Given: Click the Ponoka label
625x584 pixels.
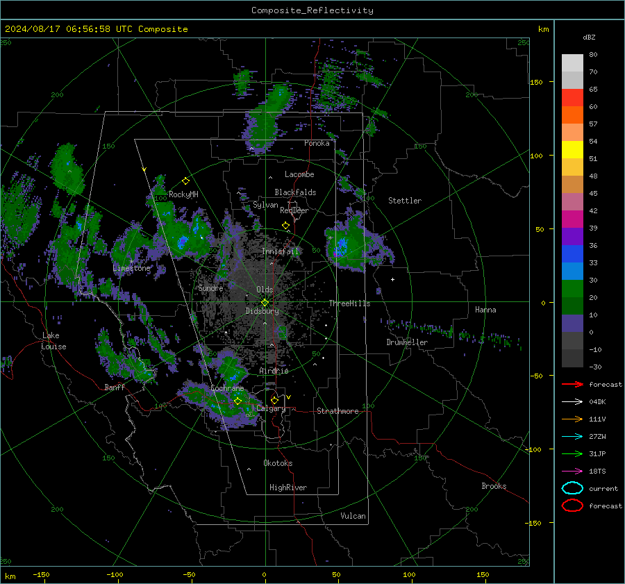Looking at the screenshot, I should (x=317, y=143).
